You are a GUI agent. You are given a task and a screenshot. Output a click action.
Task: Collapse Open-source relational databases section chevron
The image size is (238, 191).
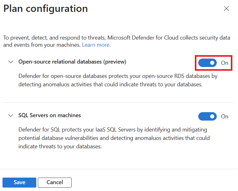[11, 62]
